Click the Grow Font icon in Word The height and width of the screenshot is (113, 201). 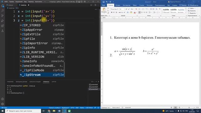(126, 9)
